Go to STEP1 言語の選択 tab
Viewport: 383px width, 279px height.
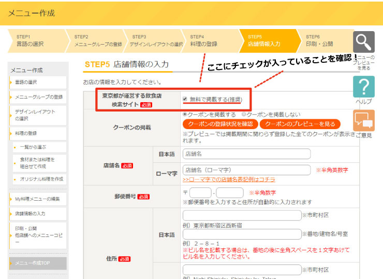(x=37, y=41)
